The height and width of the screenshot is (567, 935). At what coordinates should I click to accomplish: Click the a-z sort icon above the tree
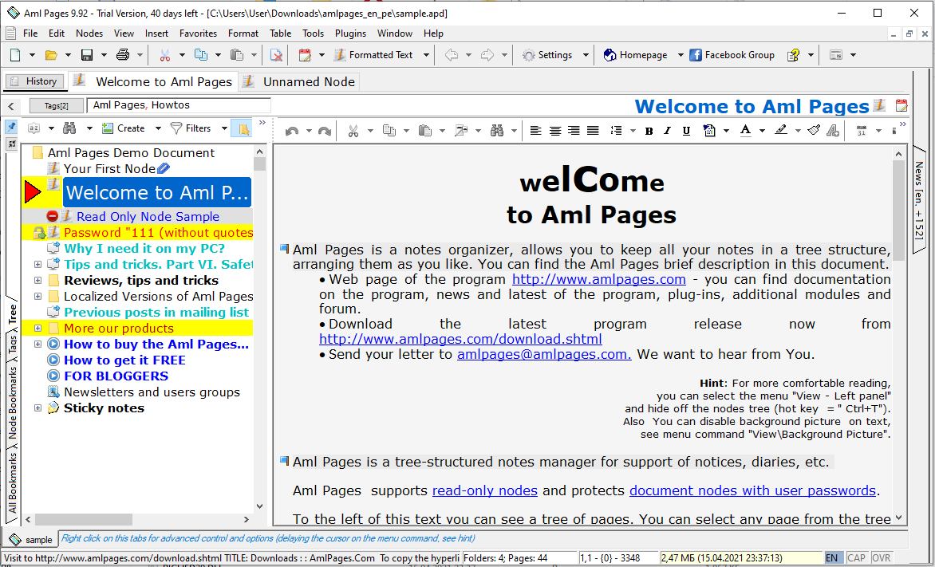(34, 128)
